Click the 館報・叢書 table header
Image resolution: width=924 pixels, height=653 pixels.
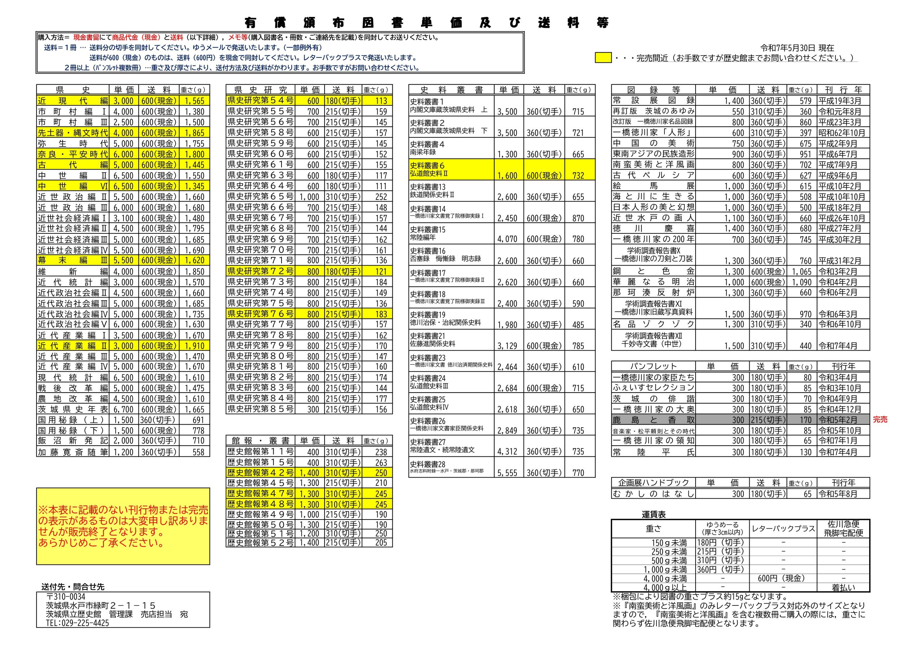click(260, 441)
